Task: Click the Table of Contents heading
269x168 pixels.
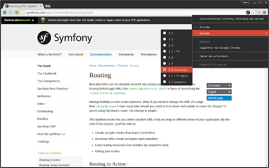Action: (x=49, y=153)
